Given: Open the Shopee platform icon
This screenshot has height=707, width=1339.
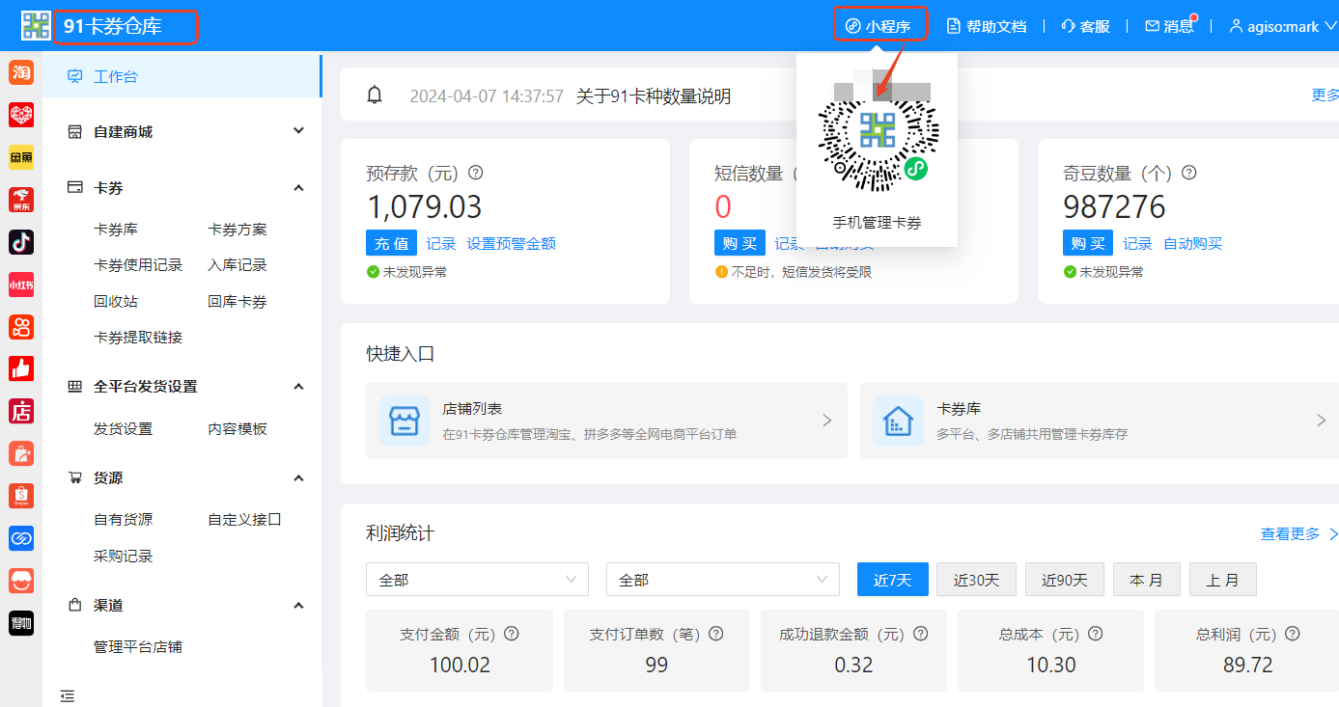Looking at the screenshot, I should click(21, 496).
